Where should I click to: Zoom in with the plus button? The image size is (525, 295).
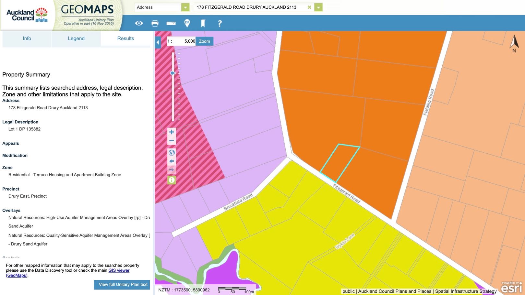[x=172, y=132]
